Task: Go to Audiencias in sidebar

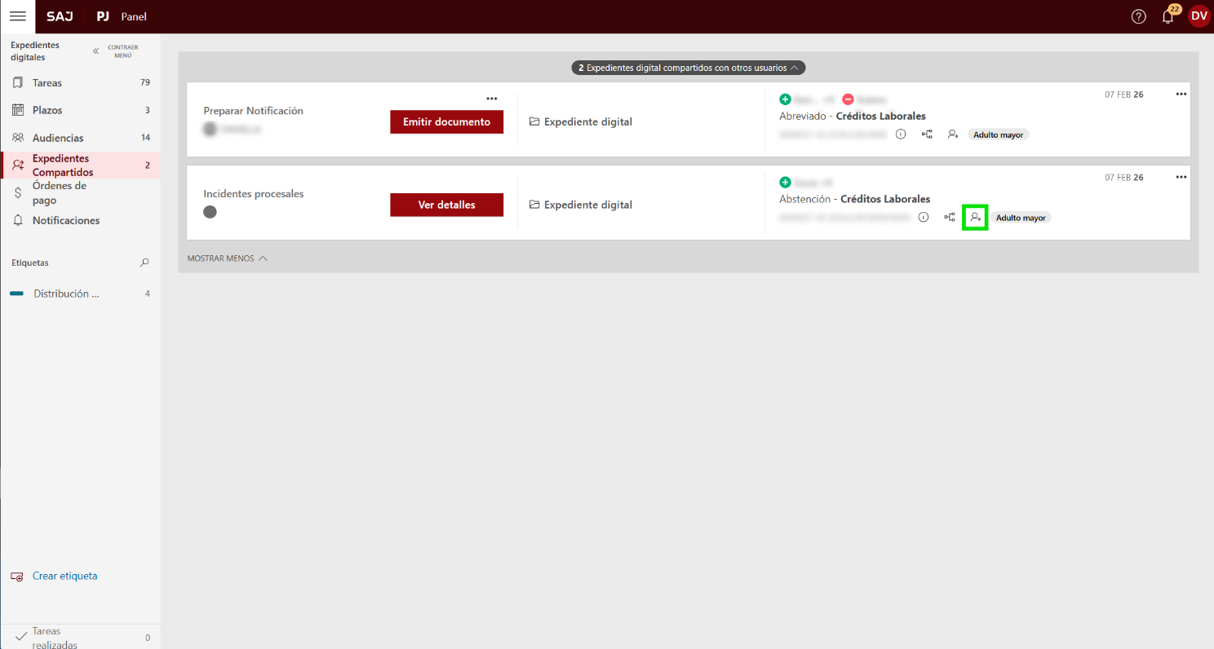Action: (x=57, y=138)
